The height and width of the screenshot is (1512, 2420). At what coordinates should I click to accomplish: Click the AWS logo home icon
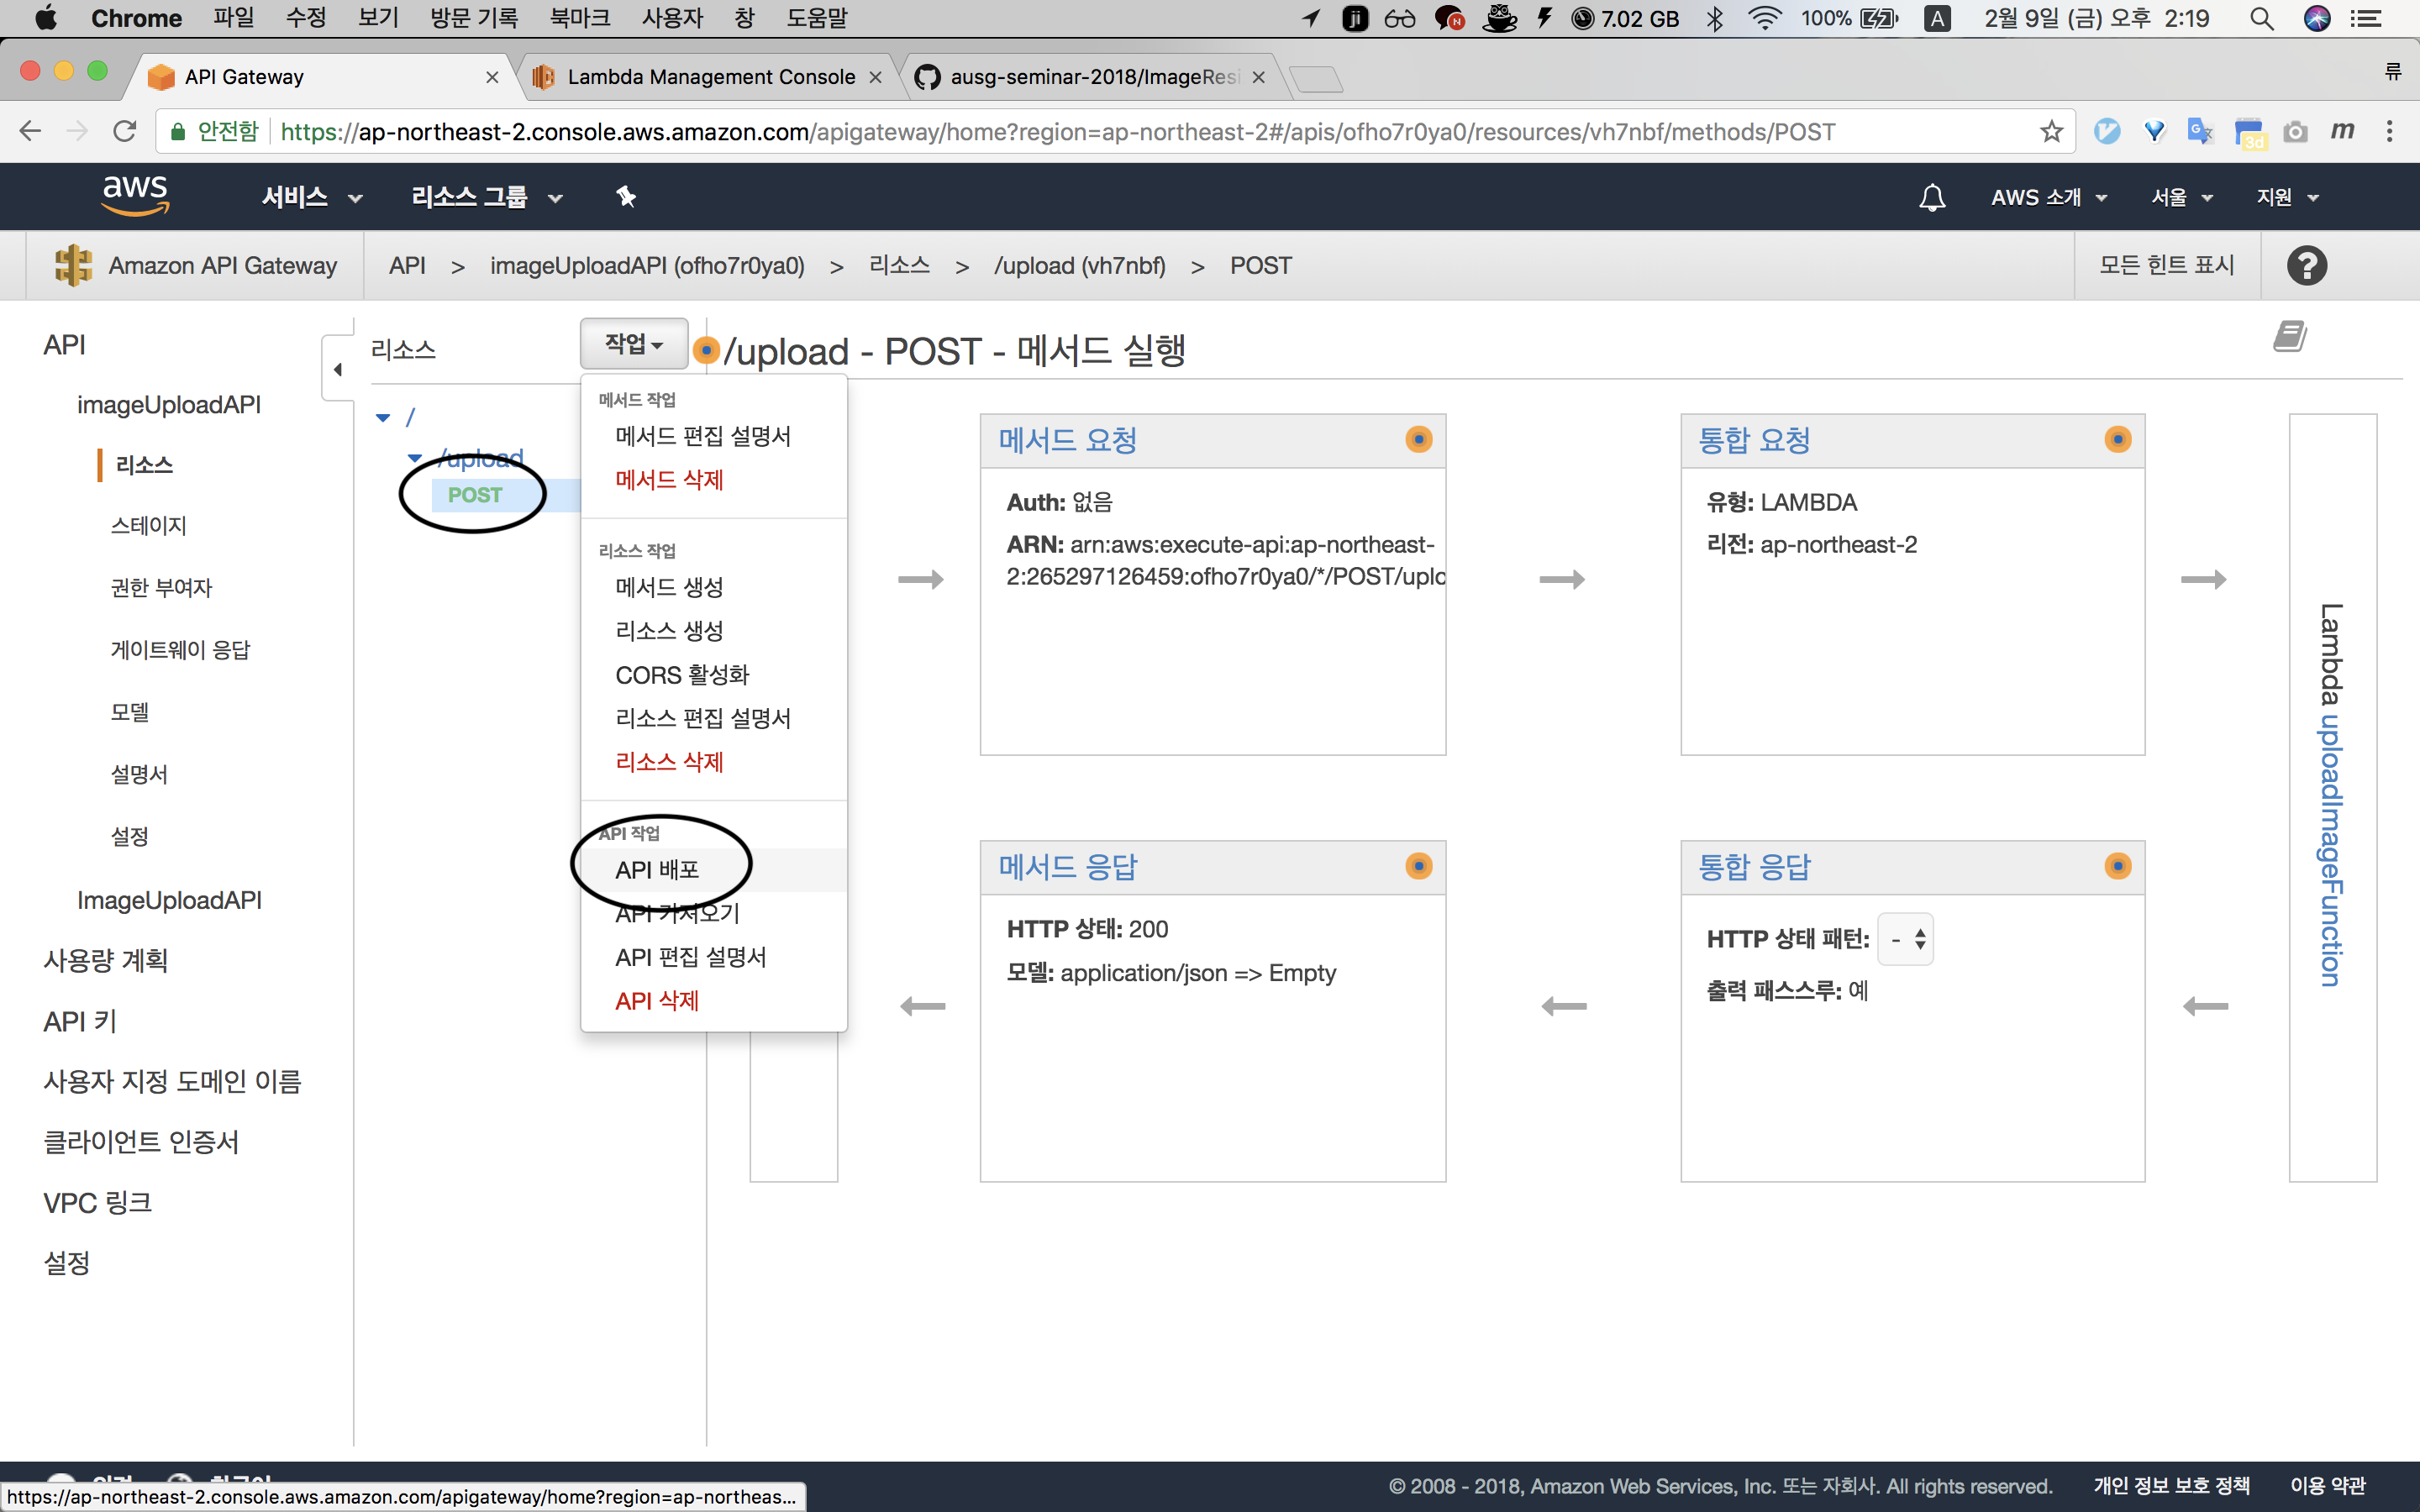(x=135, y=195)
